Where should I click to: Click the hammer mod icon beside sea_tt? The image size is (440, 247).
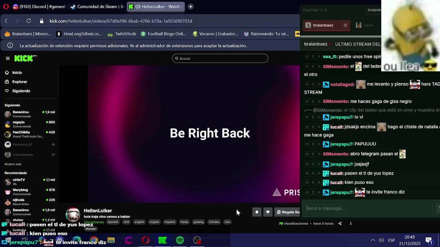click(x=319, y=57)
